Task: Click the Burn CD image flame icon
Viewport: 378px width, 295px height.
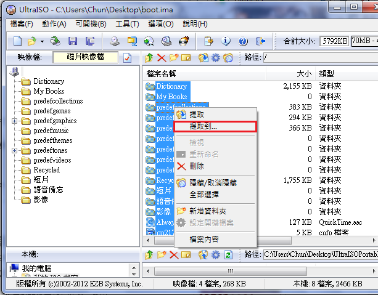Action: 184,41
